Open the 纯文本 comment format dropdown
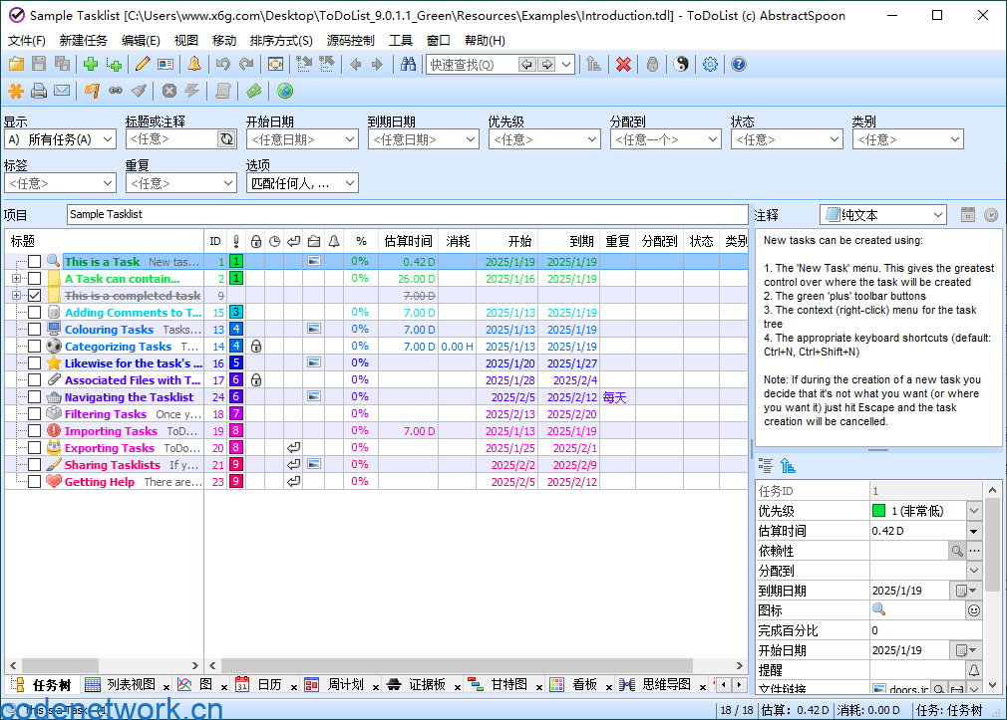The height and width of the screenshot is (720, 1007). (x=883, y=215)
